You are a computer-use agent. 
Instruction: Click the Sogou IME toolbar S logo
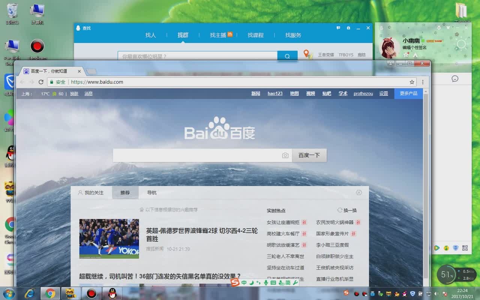(235, 282)
